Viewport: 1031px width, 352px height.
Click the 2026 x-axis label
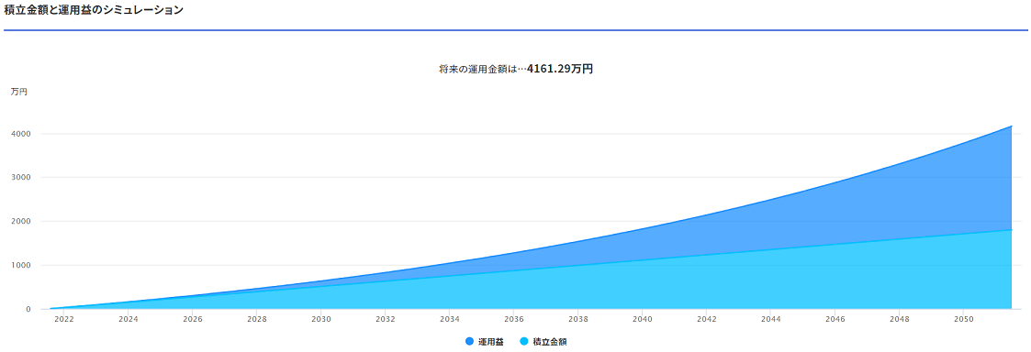[x=193, y=319]
